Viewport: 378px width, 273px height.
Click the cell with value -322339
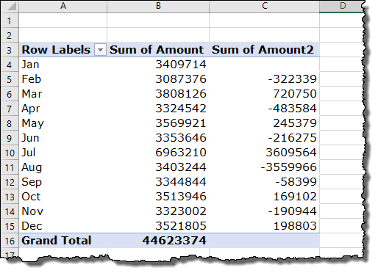(264, 79)
